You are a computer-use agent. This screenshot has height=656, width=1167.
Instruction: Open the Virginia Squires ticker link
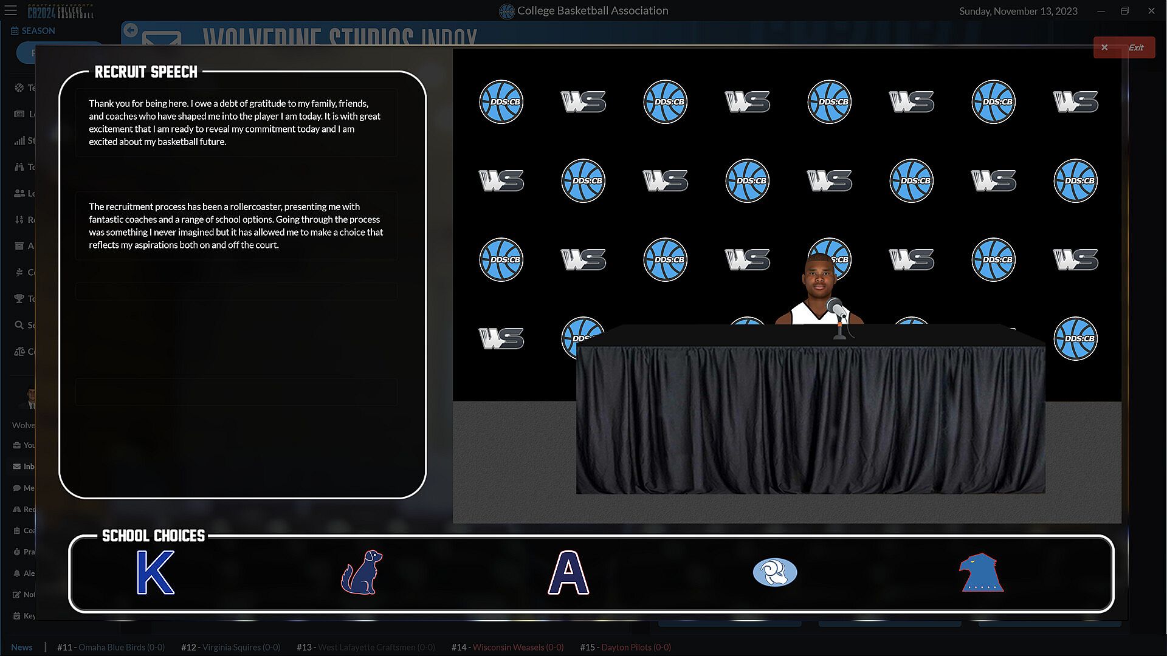pyautogui.click(x=241, y=647)
